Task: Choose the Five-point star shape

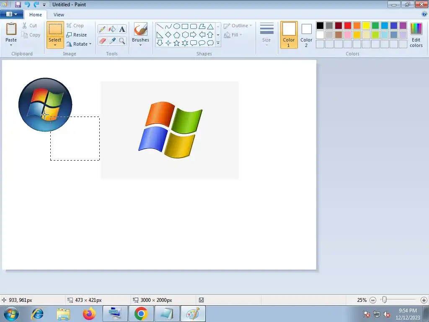Action: tap(177, 43)
